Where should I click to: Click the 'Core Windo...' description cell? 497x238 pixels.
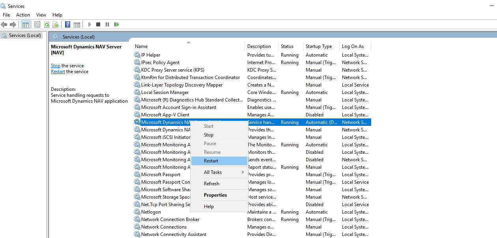pos(262,92)
